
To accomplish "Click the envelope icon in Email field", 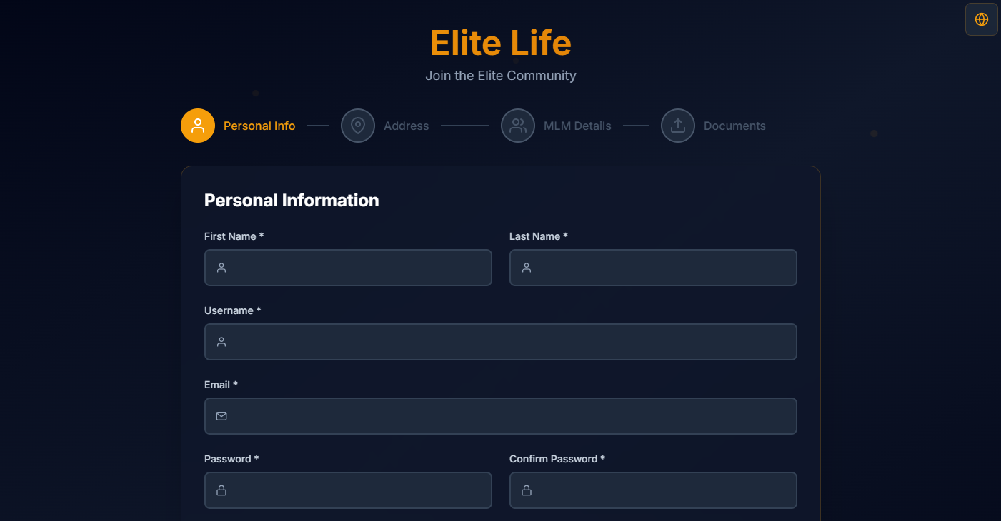I will point(221,415).
